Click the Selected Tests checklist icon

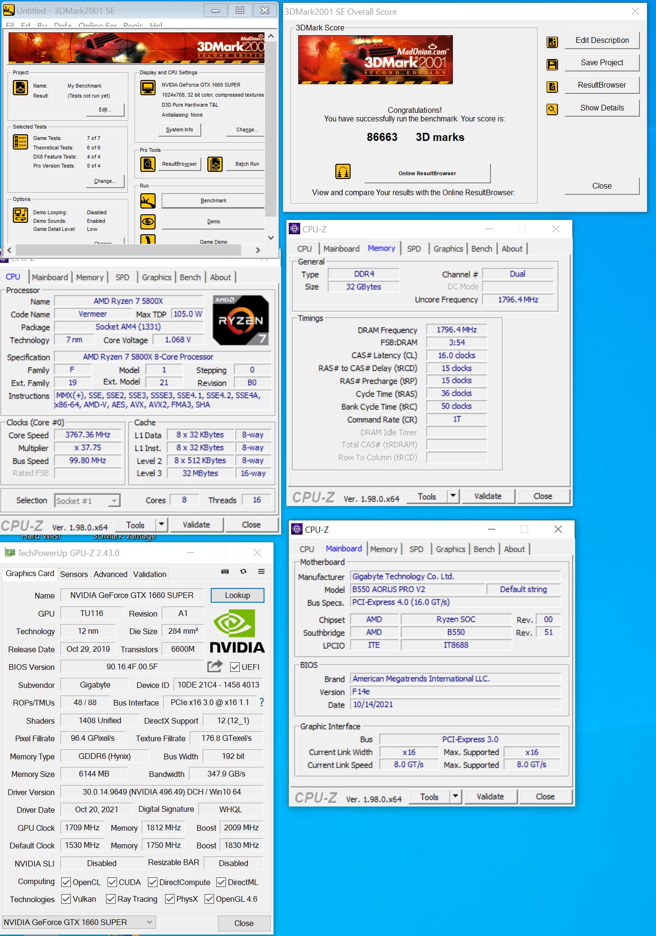tap(20, 142)
